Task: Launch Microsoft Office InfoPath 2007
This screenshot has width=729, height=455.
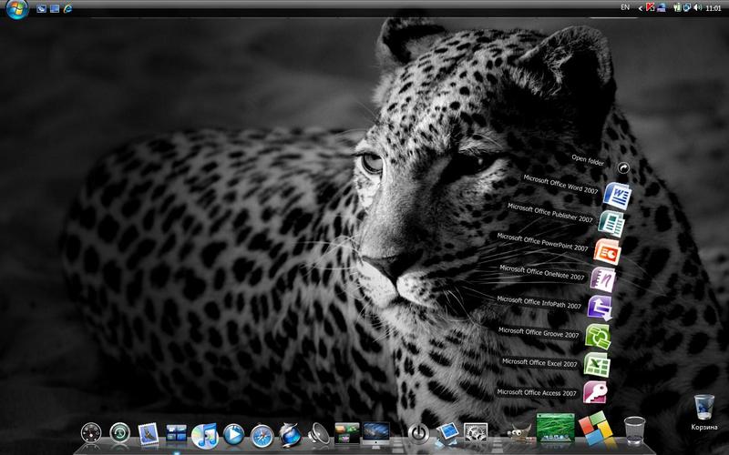Action: tap(600, 306)
